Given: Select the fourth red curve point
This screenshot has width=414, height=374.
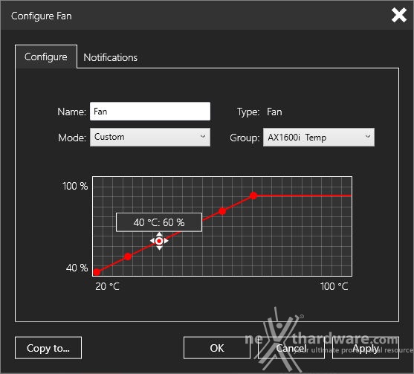Looking at the screenshot, I should (222, 211).
